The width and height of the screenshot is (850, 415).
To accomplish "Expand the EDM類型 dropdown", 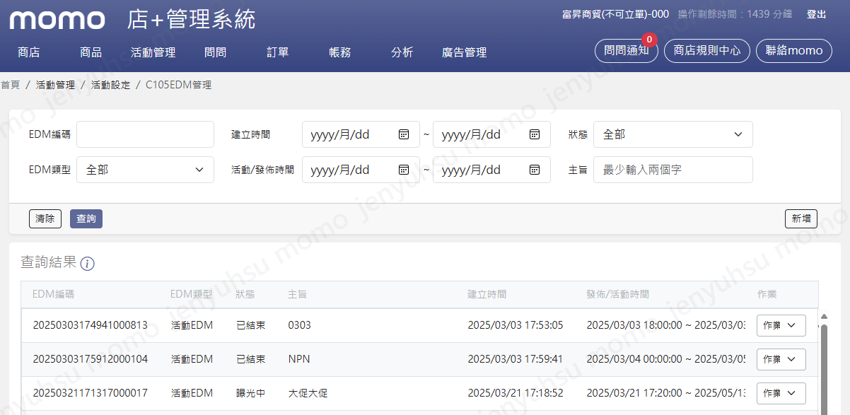I will point(145,170).
